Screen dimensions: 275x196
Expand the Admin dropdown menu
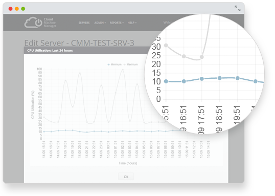click(100, 23)
